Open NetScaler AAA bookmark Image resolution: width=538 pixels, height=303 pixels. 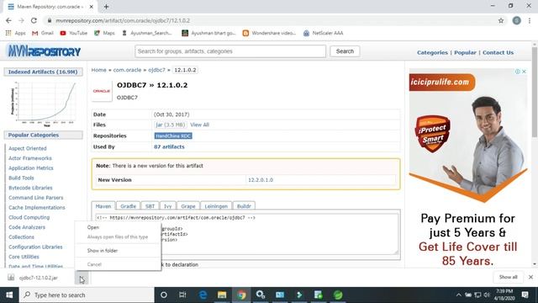point(323,33)
